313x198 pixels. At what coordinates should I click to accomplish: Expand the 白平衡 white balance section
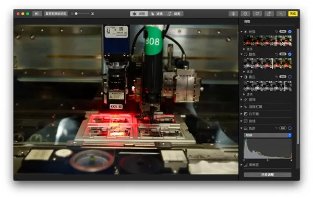tap(242, 114)
